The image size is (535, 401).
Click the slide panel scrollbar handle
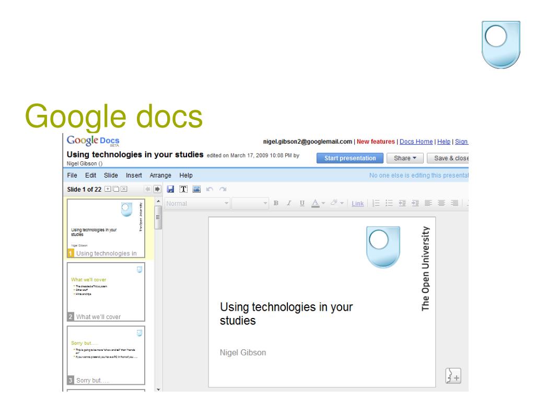click(158, 218)
